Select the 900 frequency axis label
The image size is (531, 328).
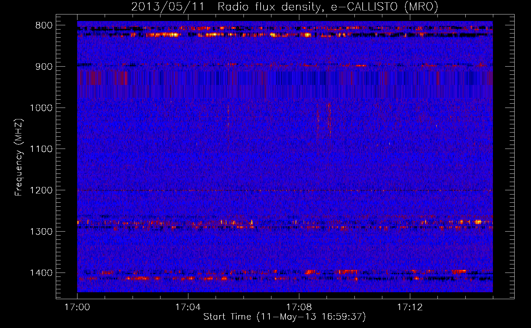(x=44, y=67)
